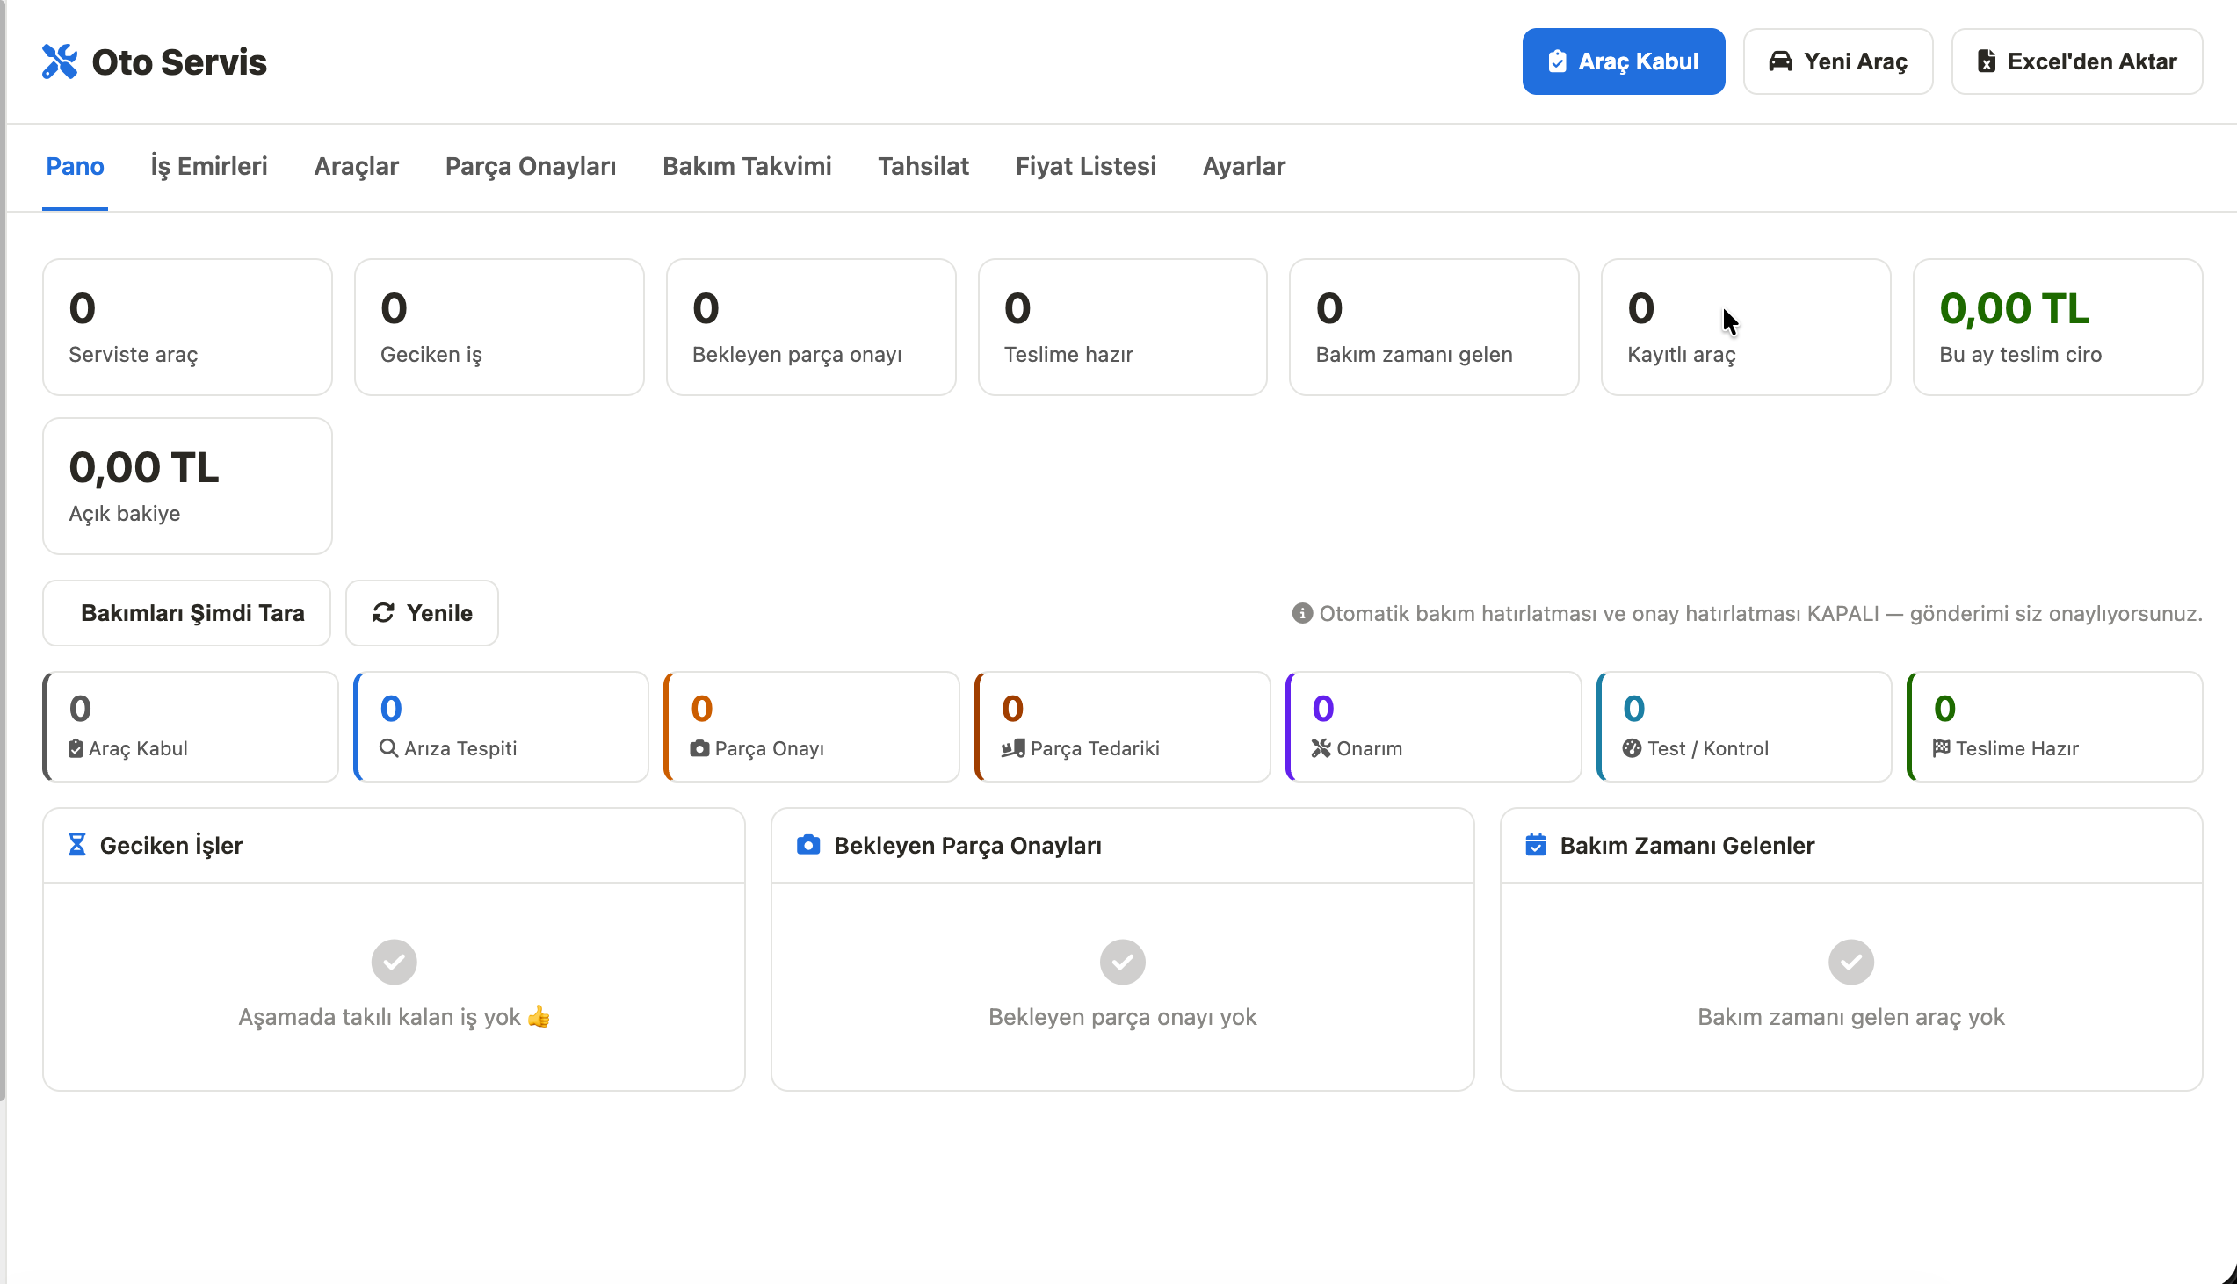
Task: Select the Onarım stage card
Action: pyautogui.click(x=1433, y=726)
